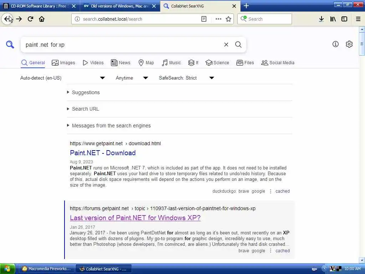Select the Files search category

click(245, 63)
